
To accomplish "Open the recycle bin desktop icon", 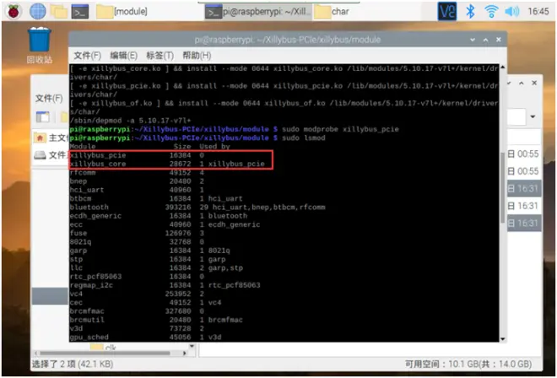I will (x=39, y=45).
